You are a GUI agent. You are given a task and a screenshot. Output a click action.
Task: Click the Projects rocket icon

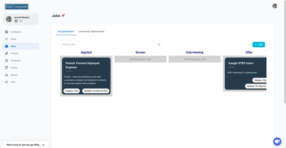(x=7, y=53)
